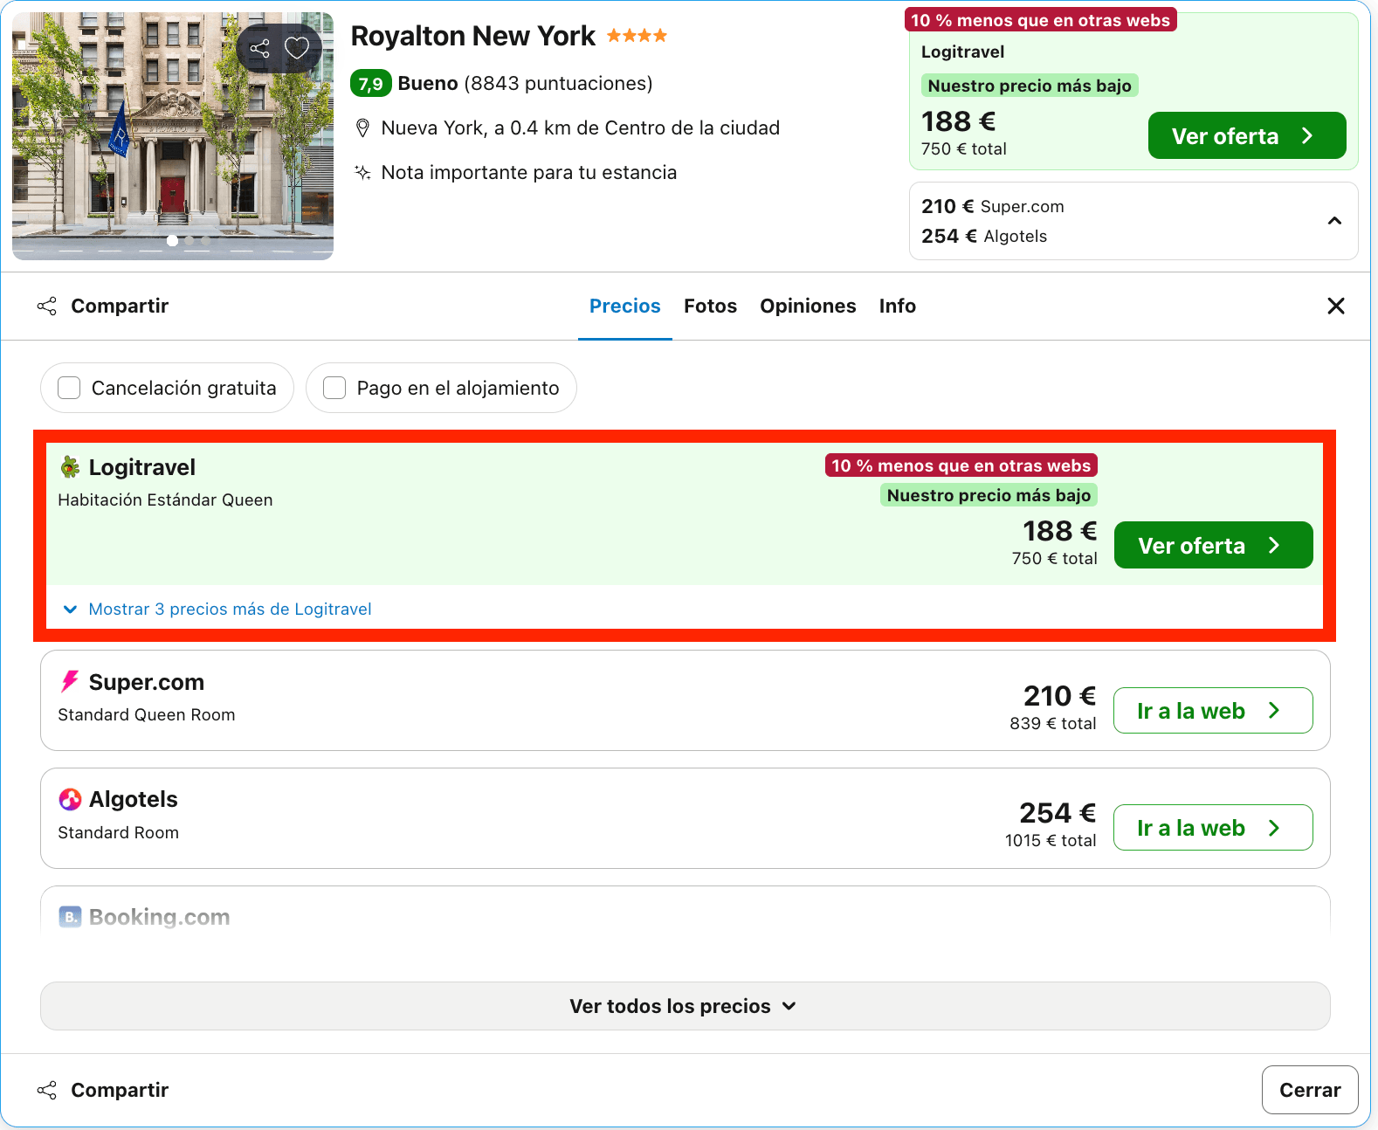Click the Standard Room text under Algotels
Screen dimensions: 1378x1130
click(x=118, y=832)
